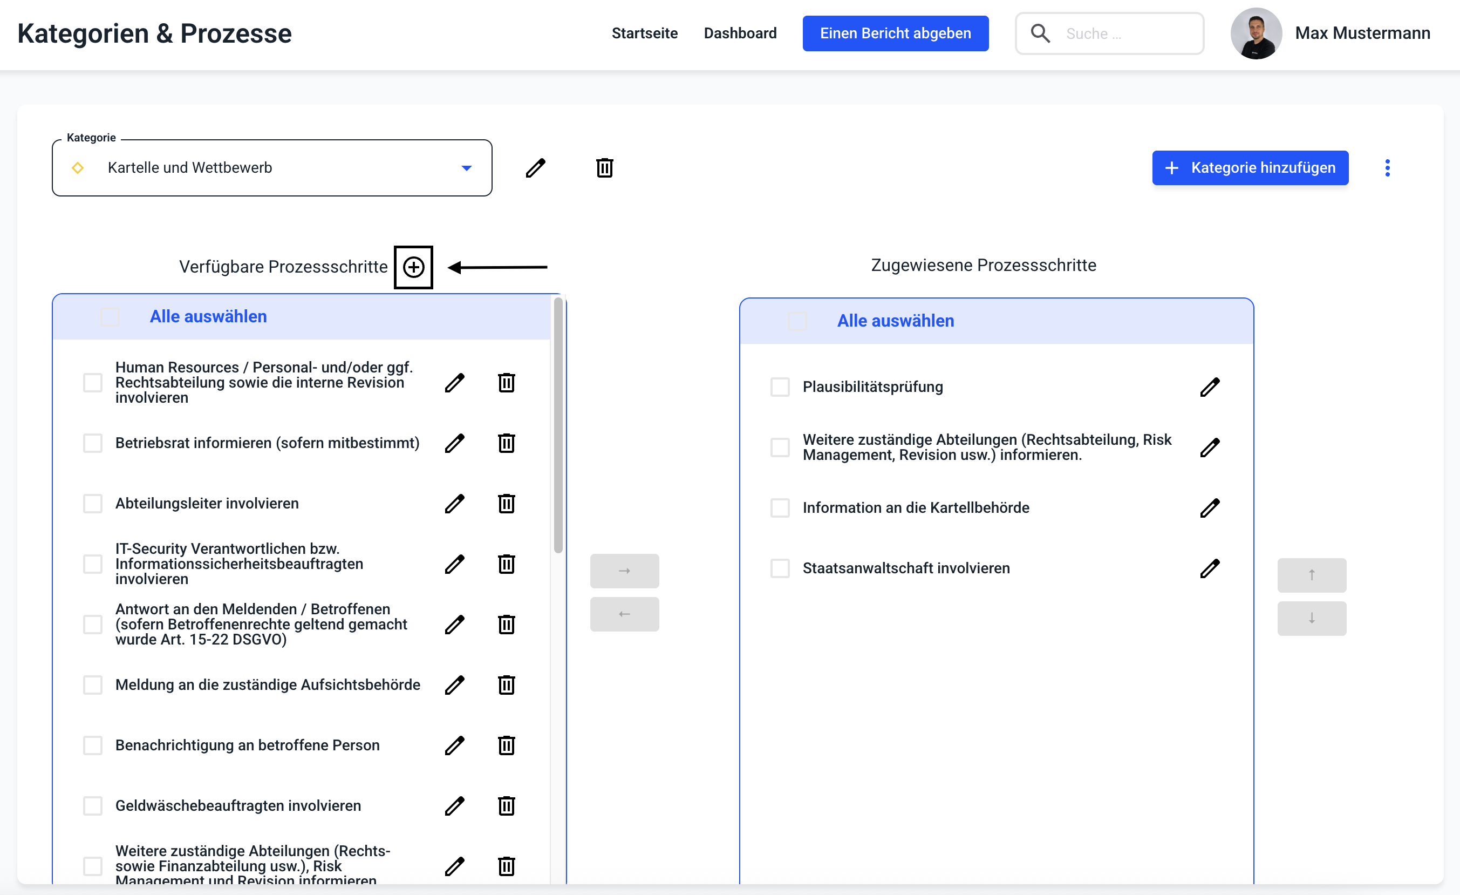Click the plus icon beside Verfügbare Prozessschritte
Viewport: 1460px width, 895px height.
click(x=413, y=267)
